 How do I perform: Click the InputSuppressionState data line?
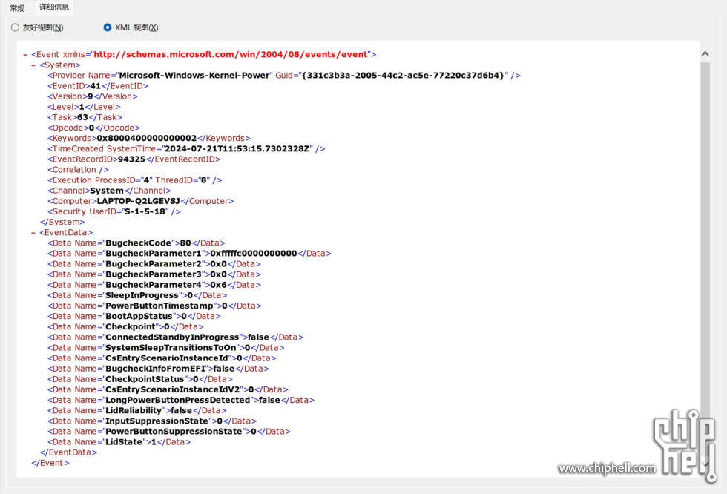click(x=152, y=421)
